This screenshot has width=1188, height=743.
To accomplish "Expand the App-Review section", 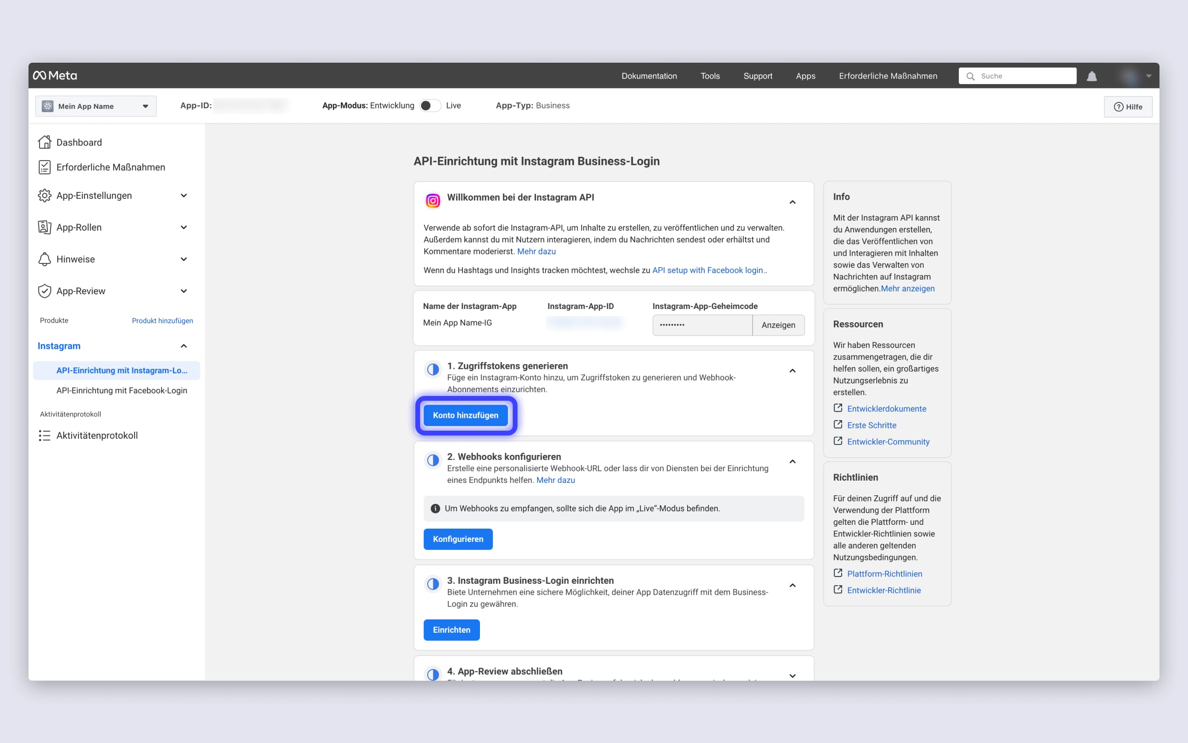I will pyautogui.click(x=184, y=291).
